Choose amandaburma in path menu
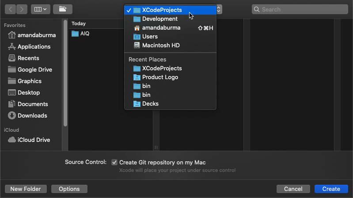Image resolution: width=353 pixels, height=198 pixels. click(170, 28)
